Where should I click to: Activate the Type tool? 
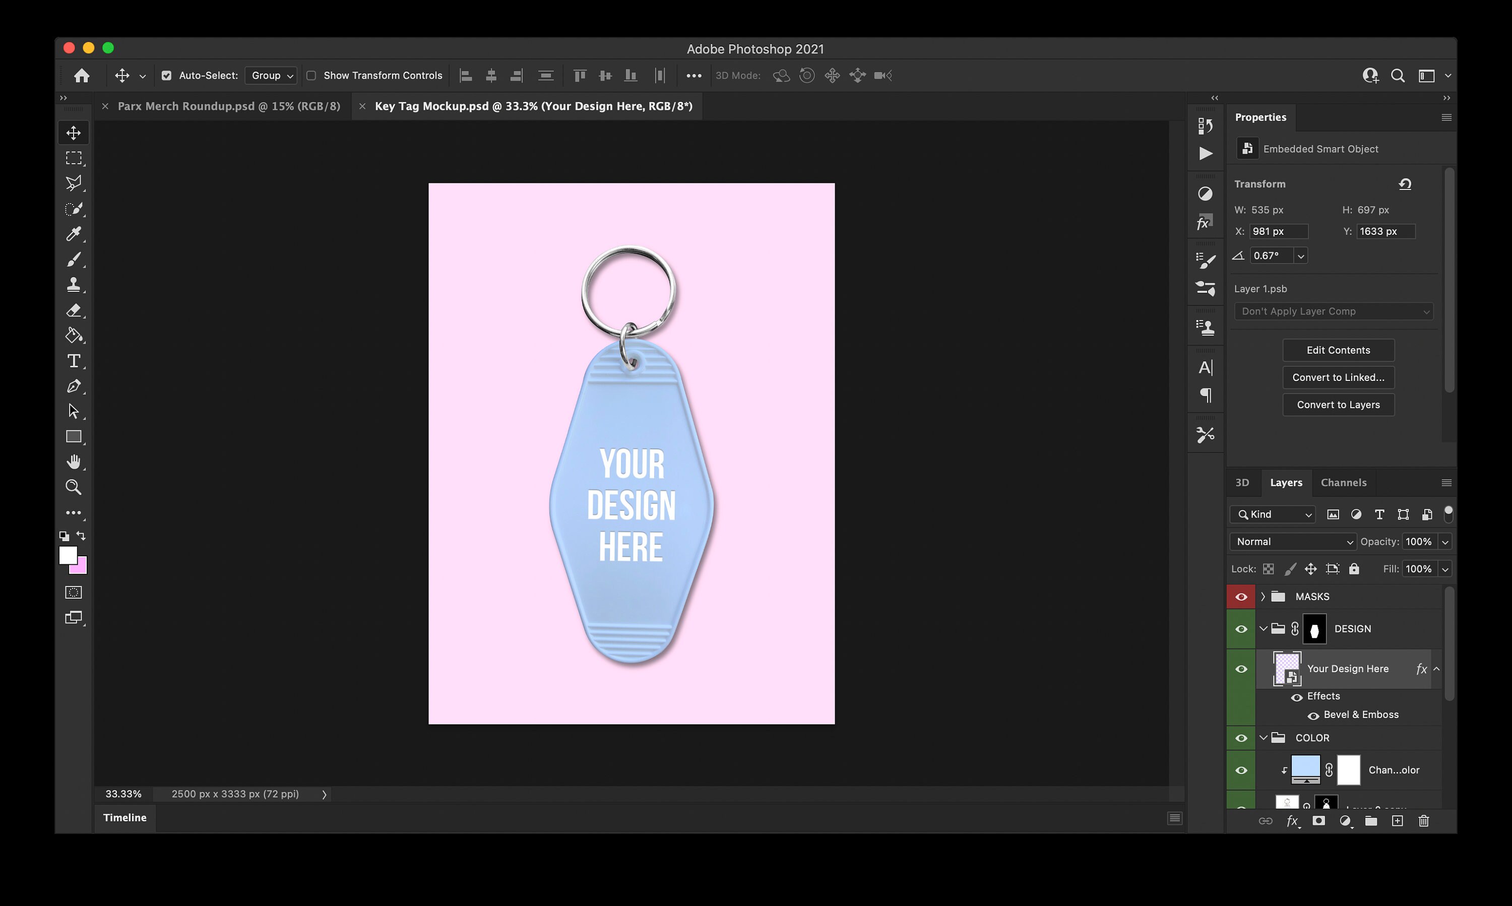73,361
